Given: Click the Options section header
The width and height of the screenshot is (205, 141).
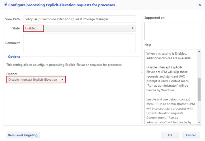Looking at the screenshot, I should pos(14,57).
